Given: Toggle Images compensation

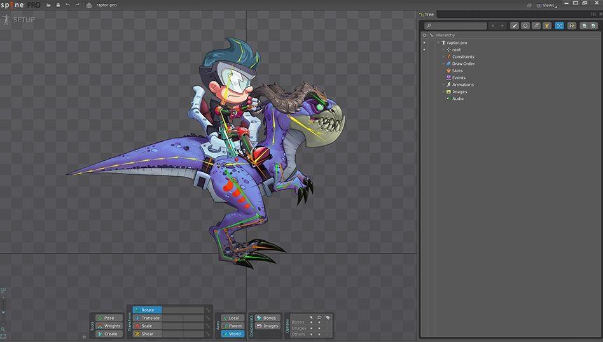Looking at the screenshot, I should tap(267, 326).
